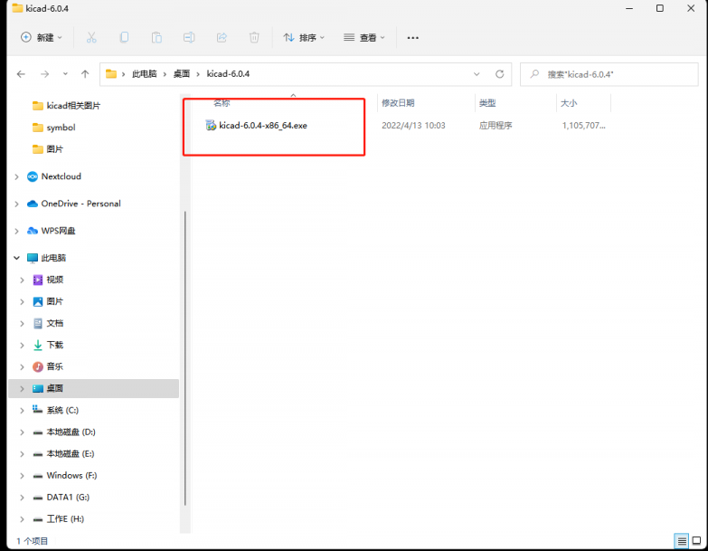Sort by the 类型 column header

pyautogui.click(x=487, y=103)
